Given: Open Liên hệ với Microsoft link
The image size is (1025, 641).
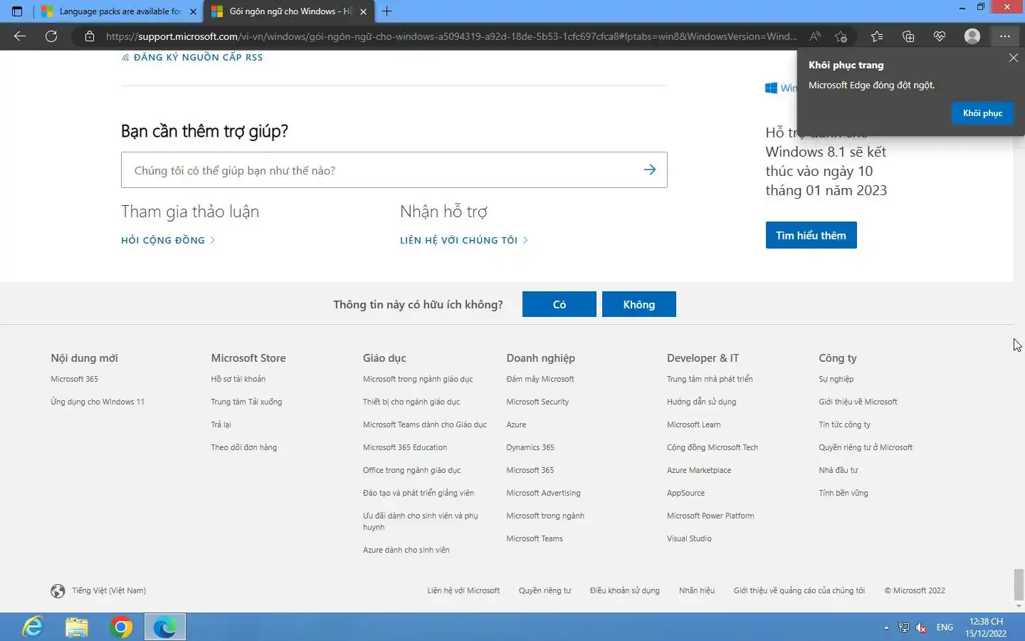Looking at the screenshot, I should (x=463, y=590).
